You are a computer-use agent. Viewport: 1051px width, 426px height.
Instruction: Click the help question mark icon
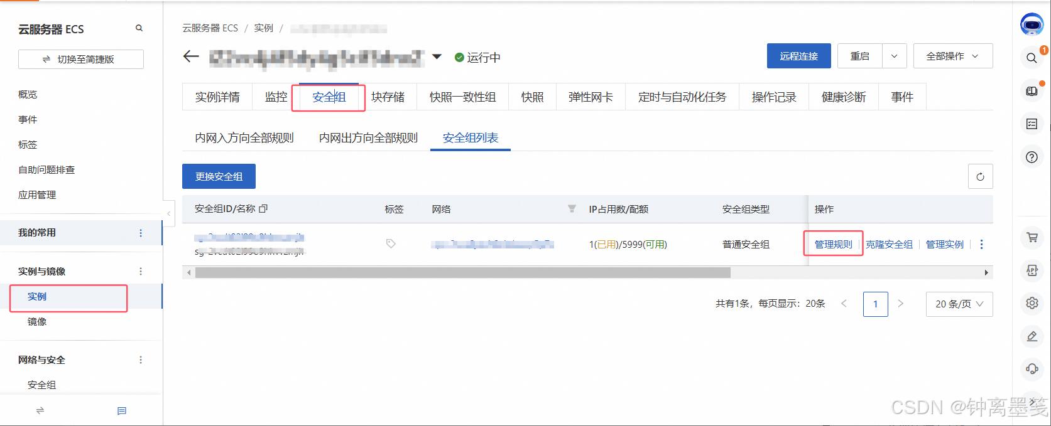tap(1032, 157)
